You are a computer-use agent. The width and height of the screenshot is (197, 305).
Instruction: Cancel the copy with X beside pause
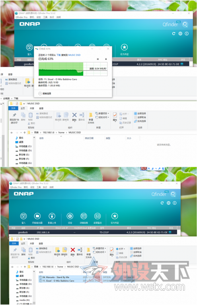tap(106, 59)
